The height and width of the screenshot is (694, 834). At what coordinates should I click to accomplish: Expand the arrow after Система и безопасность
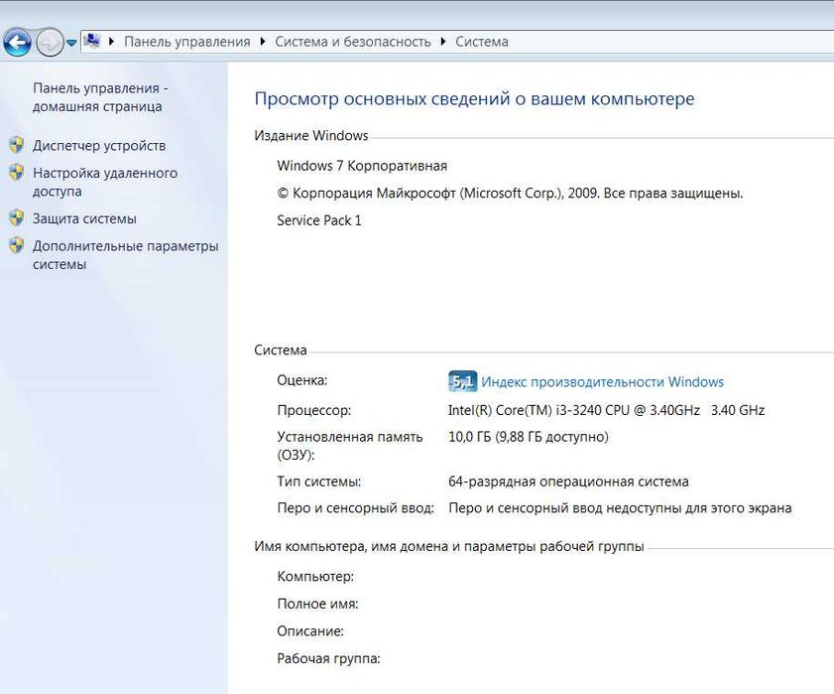click(443, 41)
